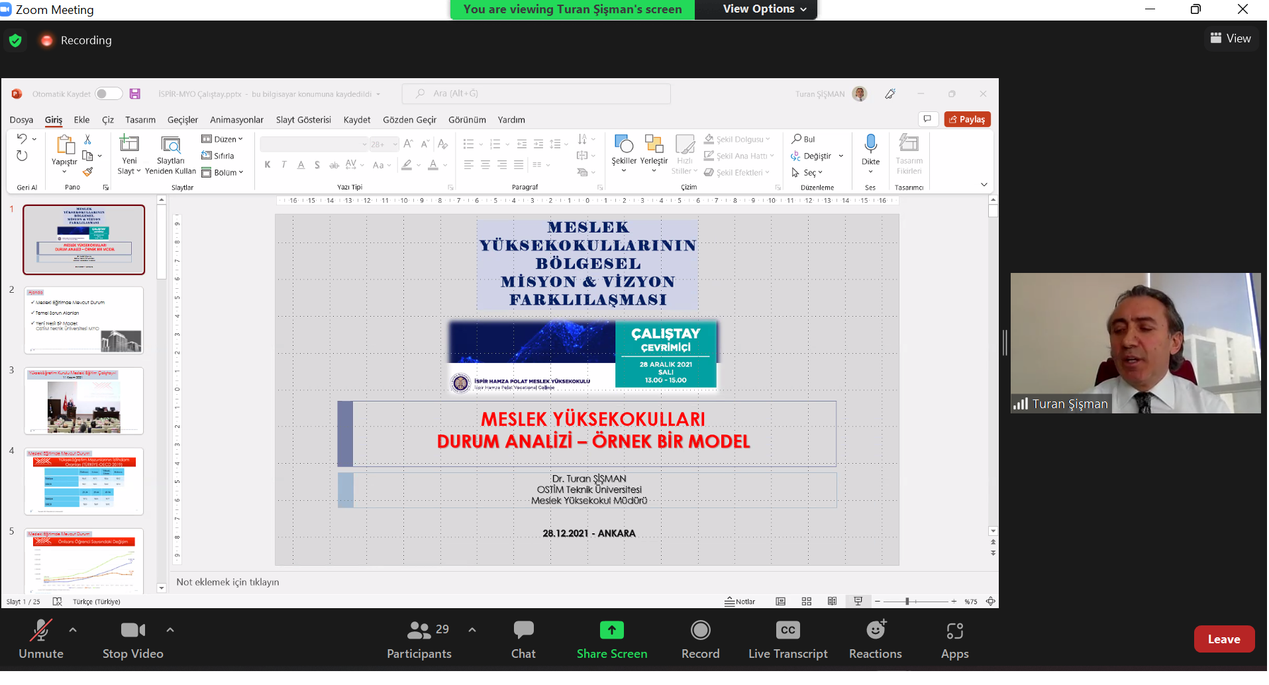Toggle the Otomatik Kaydet switch
Viewport: 1269px width, 685px height.
click(x=109, y=94)
